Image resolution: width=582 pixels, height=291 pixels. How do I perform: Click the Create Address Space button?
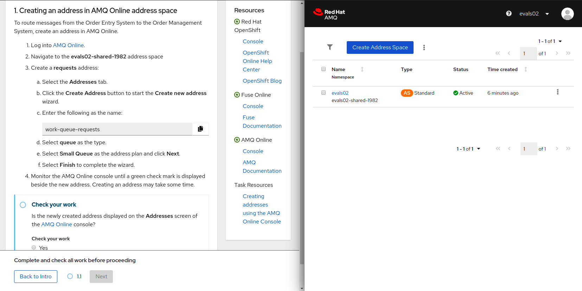(380, 48)
